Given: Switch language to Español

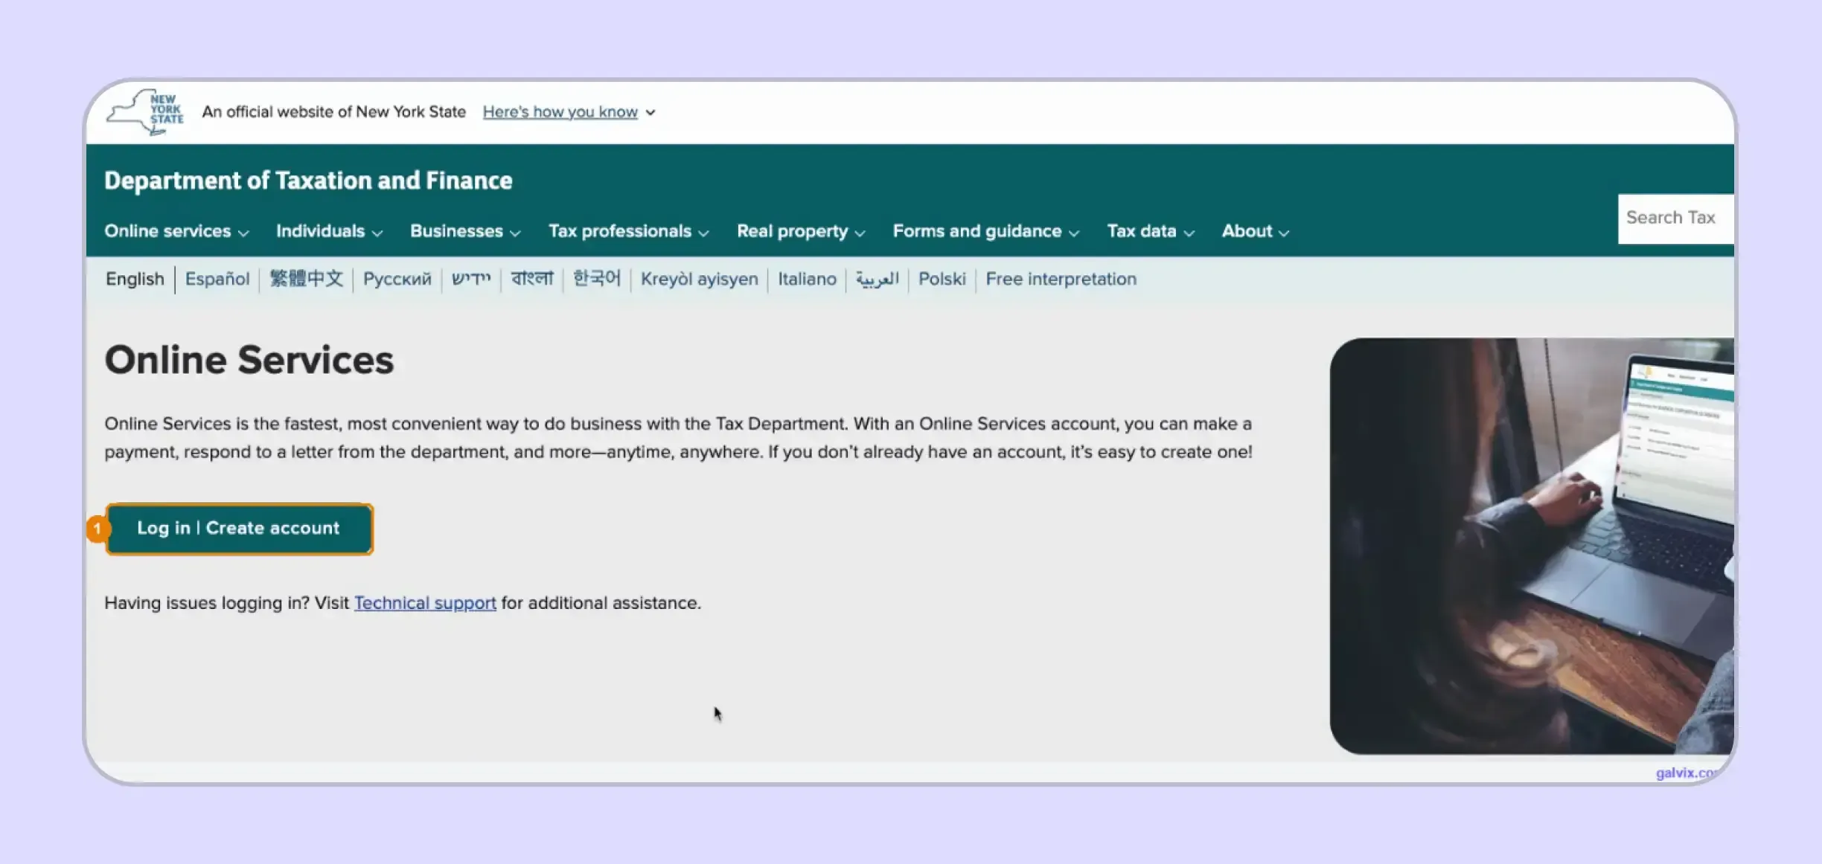Looking at the screenshot, I should point(217,279).
